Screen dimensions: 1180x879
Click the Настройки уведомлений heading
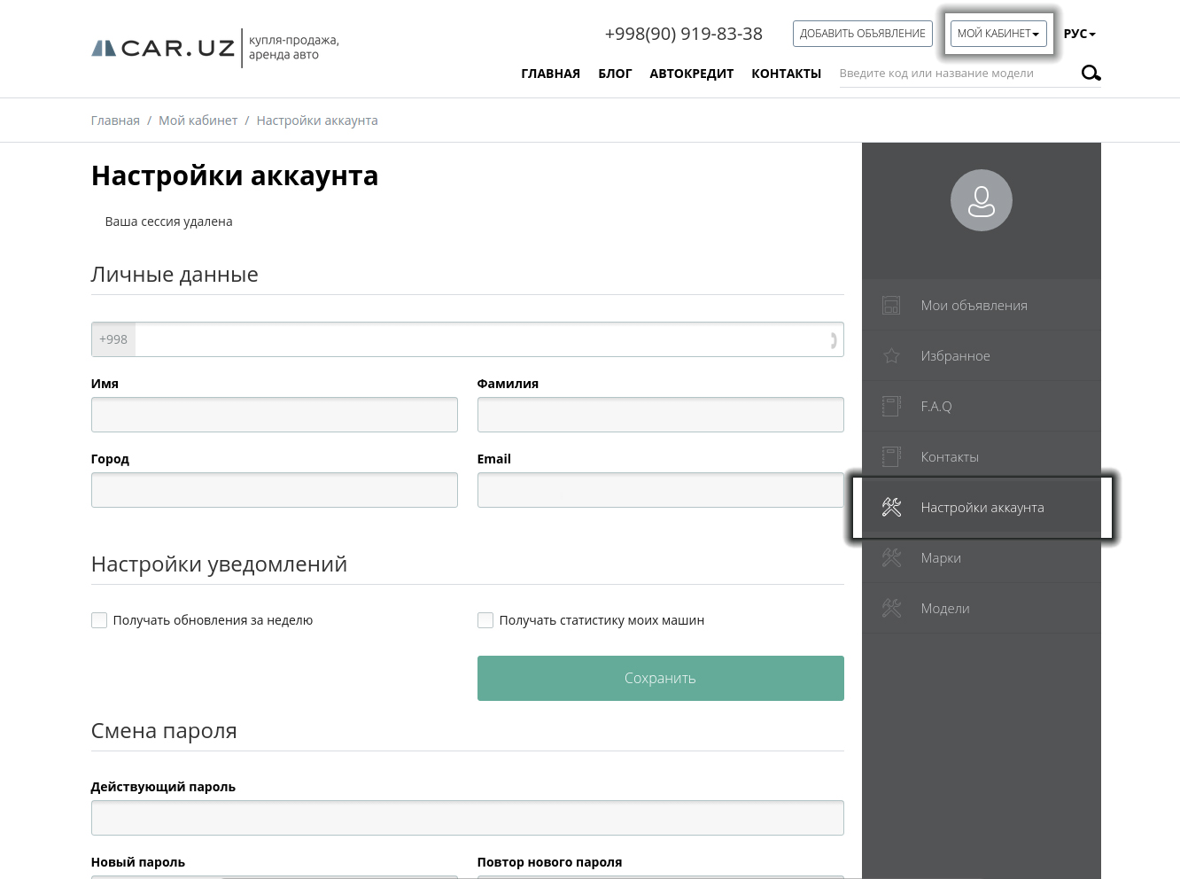point(219,564)
